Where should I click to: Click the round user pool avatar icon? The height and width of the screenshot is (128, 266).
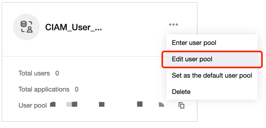[26, 27]
